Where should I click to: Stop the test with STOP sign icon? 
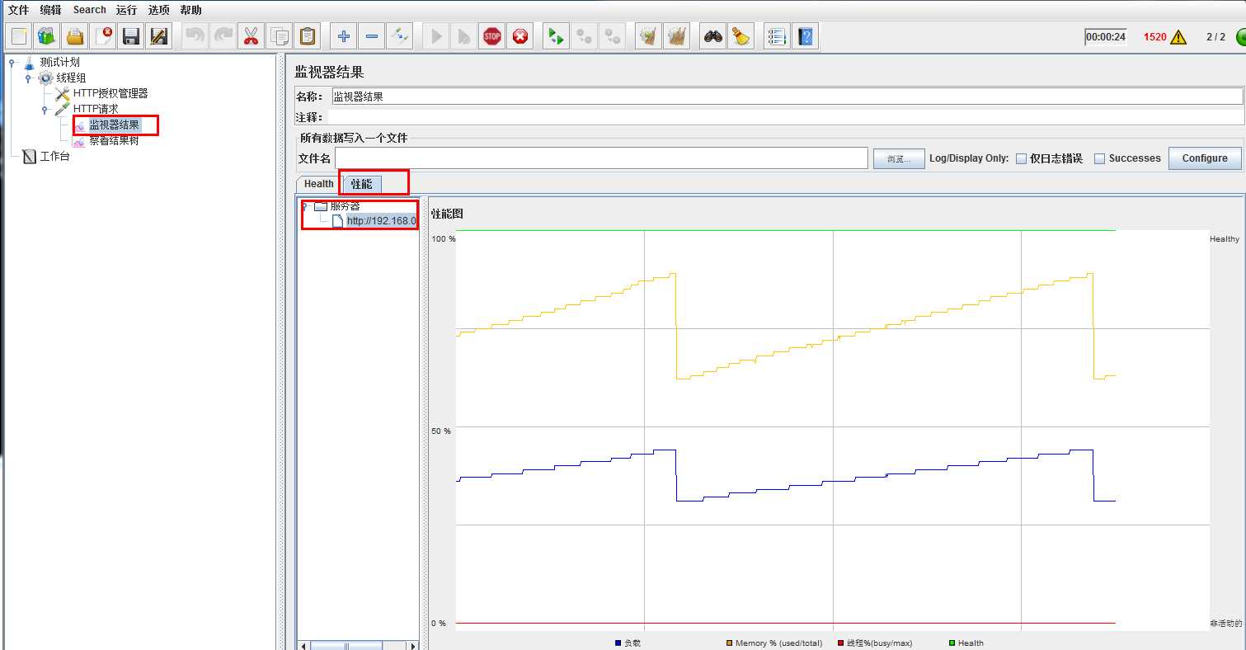pyautogui.click(x=492, y=36)
